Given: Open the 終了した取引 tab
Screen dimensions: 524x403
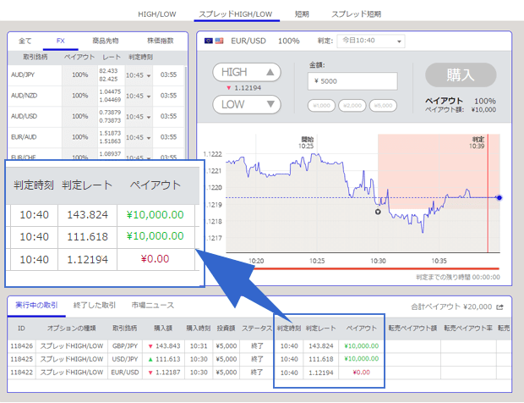Looking at the screenshot, I should pyautogui.click(x=95, y=306).
